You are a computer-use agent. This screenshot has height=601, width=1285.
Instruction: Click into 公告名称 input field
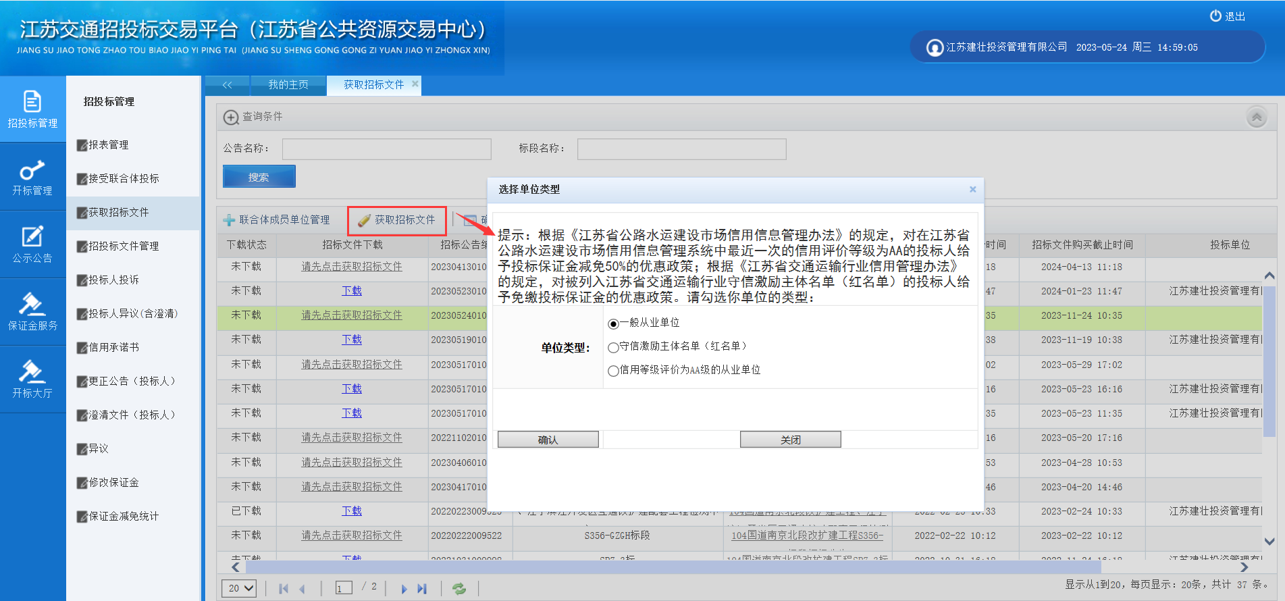tap(386, 149)
